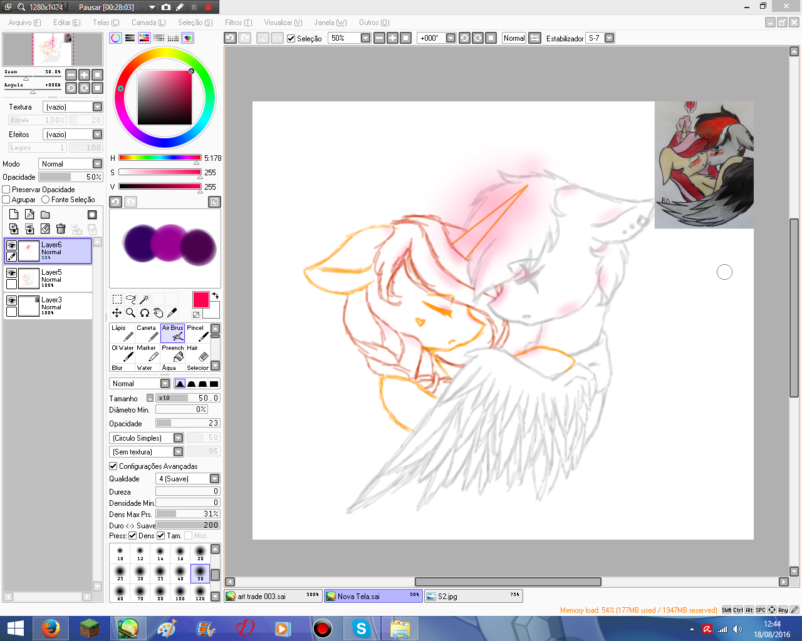The image size is (802, 641).
Task: Swap foreground and background colors
Action: pos(215,296)
